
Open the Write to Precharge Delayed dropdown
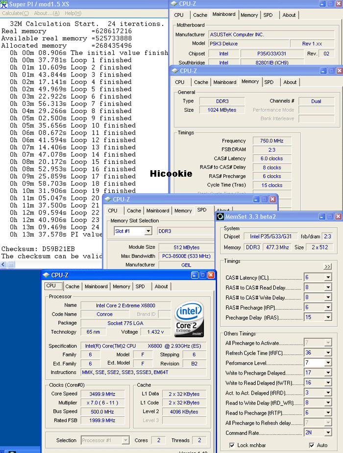tap(328, 373)
